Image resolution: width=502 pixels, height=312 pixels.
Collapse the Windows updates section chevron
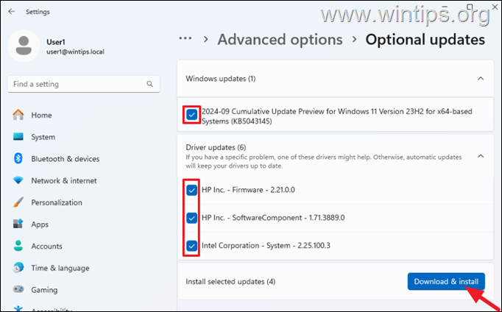[481, 78]
